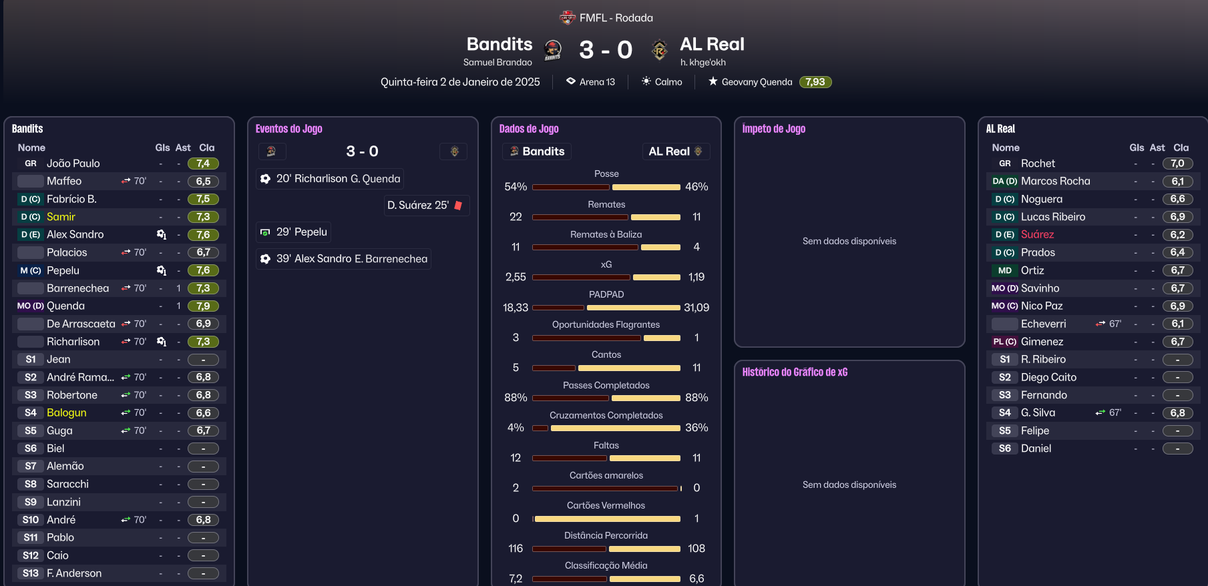Image resolution: width=1208 pixels, height=586 pixels.
Task: Select the Bandits tab in Dados de Jogo
Action: point(537,152)
